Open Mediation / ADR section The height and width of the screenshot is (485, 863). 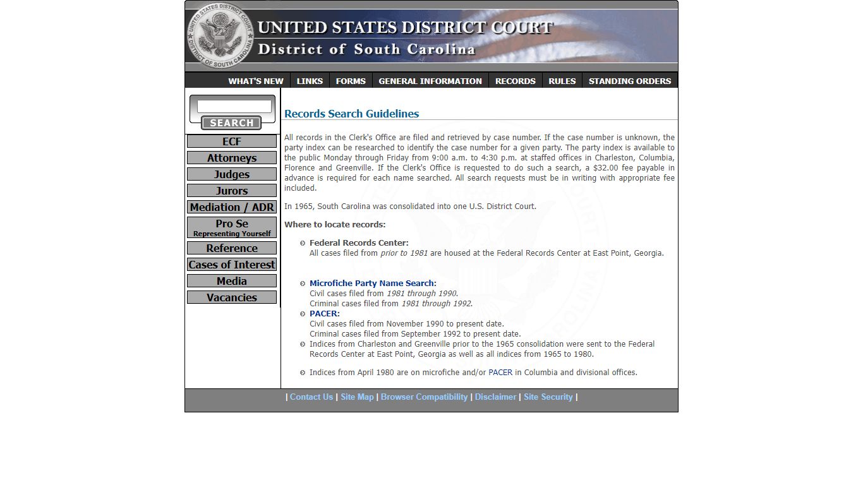point(232,207)
